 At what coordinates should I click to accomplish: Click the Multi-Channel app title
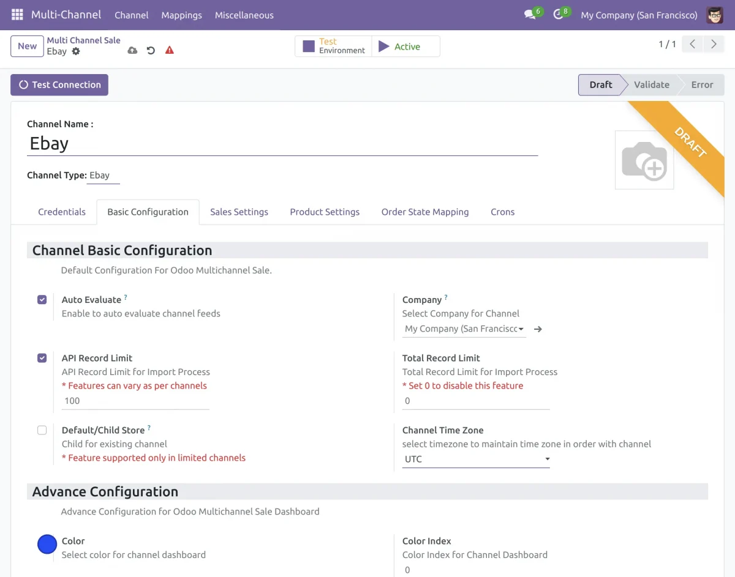(66, 15)
